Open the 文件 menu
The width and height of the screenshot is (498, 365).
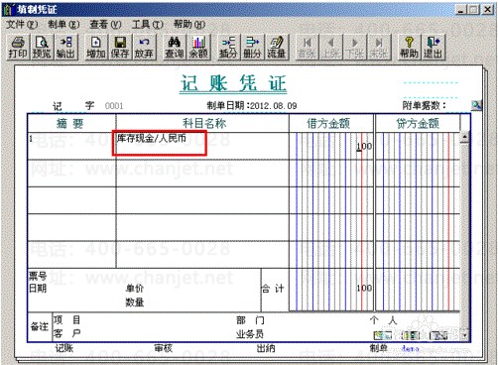[x=22, y=25]
